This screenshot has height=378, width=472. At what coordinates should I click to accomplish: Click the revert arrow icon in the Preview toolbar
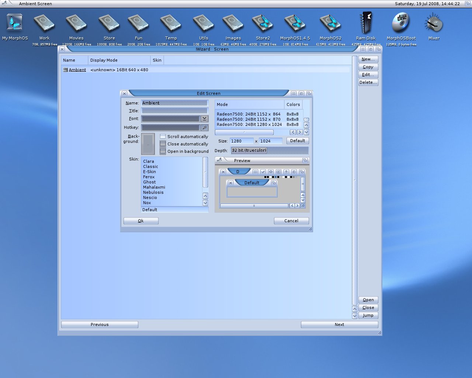[278, 172]
